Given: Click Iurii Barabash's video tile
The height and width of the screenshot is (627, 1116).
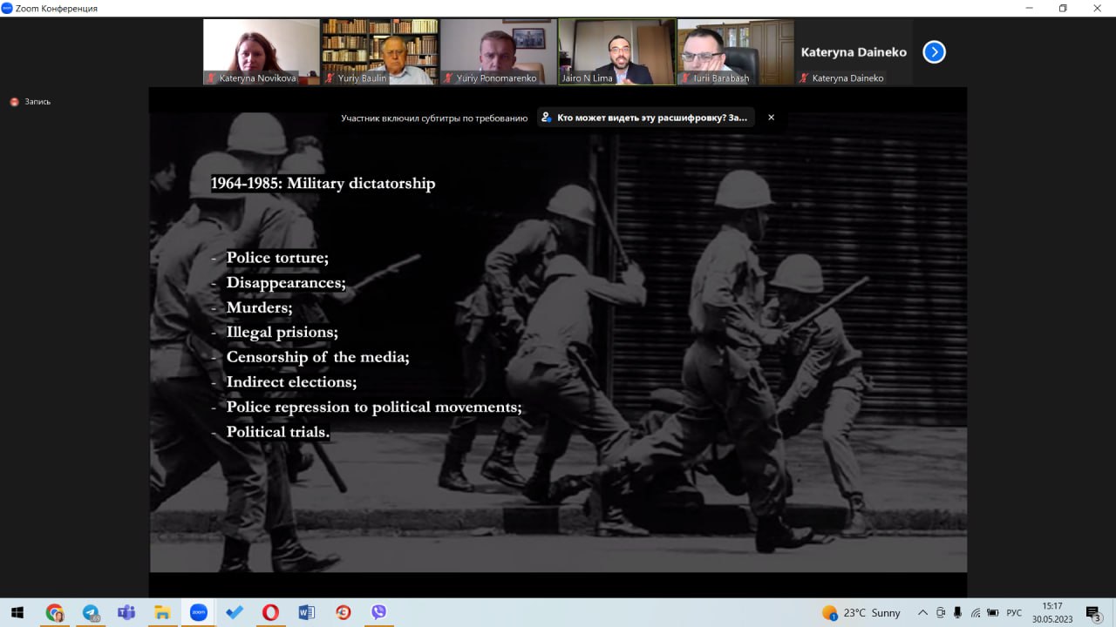Looking at the screenshot, I should (735, 51).
